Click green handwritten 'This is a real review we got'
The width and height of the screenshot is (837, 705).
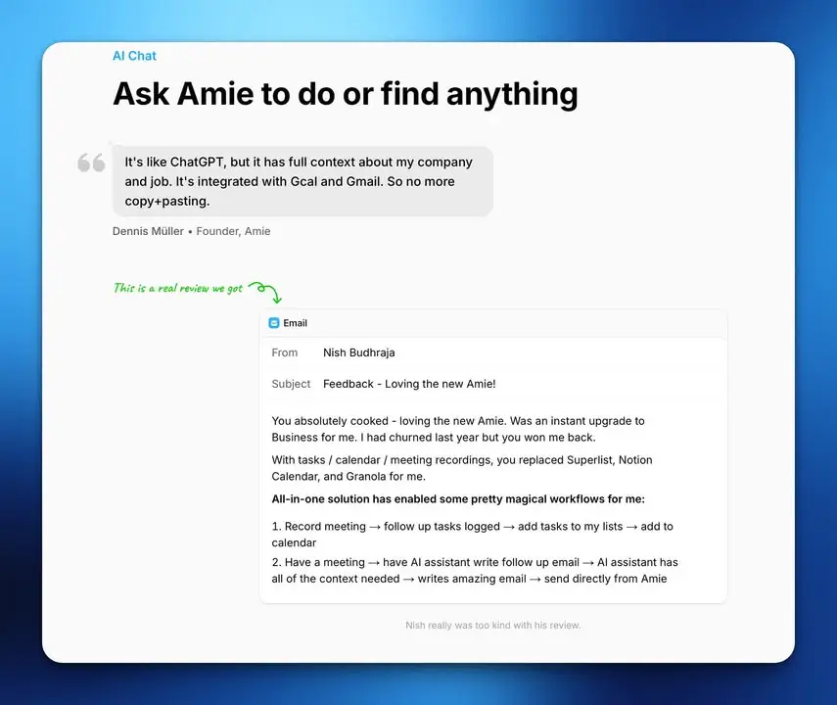pos(178,288)
